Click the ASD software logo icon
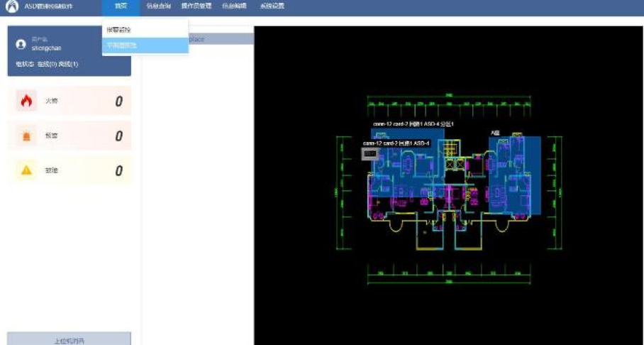The height and width of the screenshot is (345, 644). [x=12, y=6]
